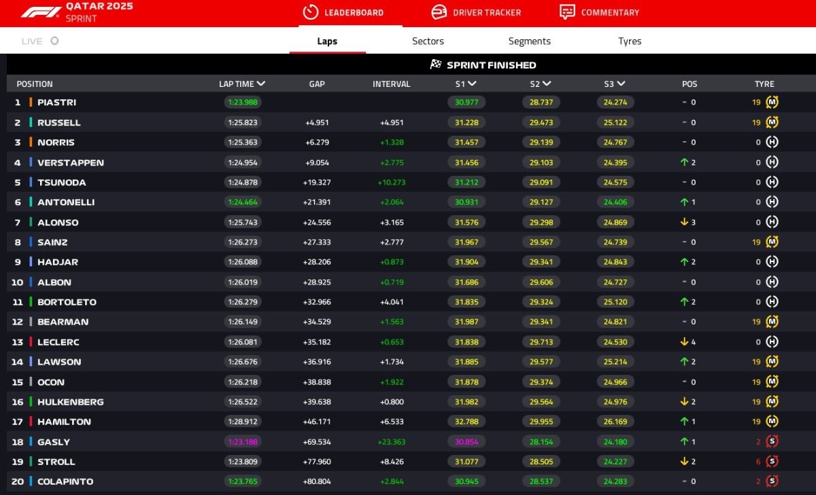Viewport: 816px width, 495px height.
Task: Open the Segments tab
Action: coord(529,41)
